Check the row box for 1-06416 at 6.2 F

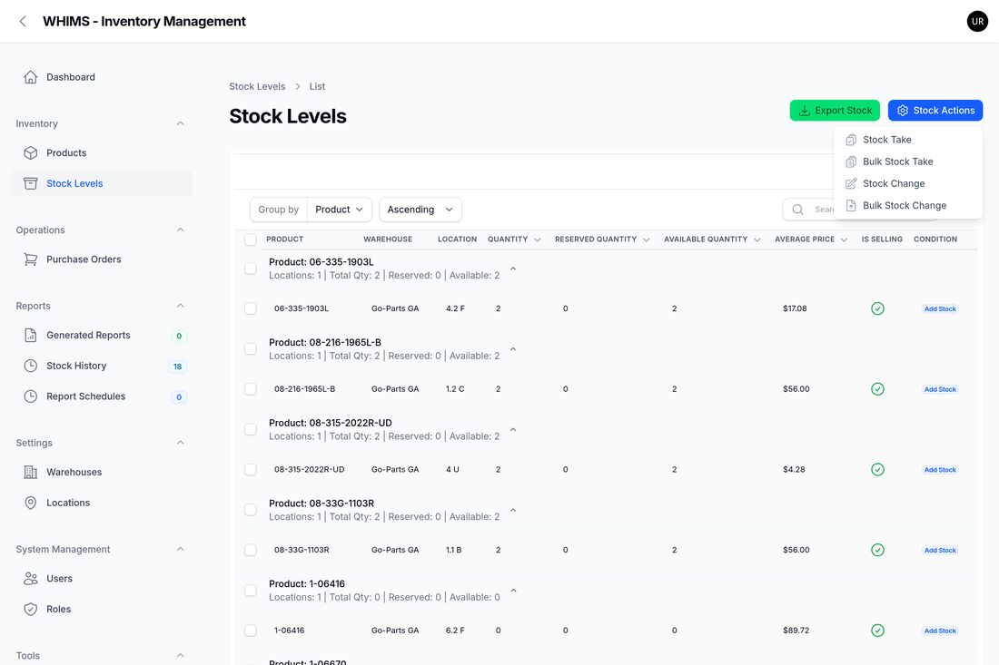251,631
